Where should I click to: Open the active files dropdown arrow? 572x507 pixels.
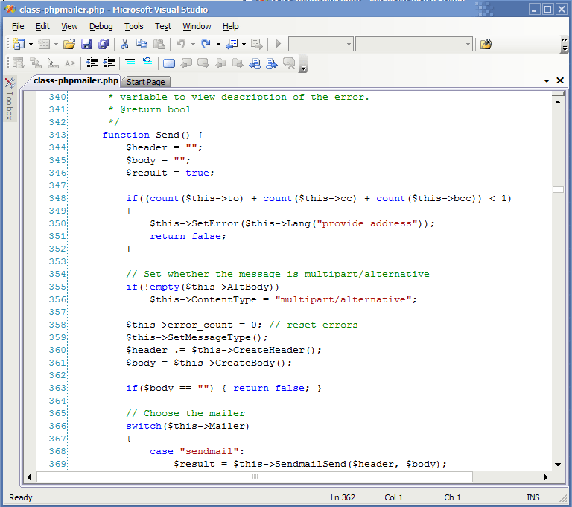tap(547, 80)
